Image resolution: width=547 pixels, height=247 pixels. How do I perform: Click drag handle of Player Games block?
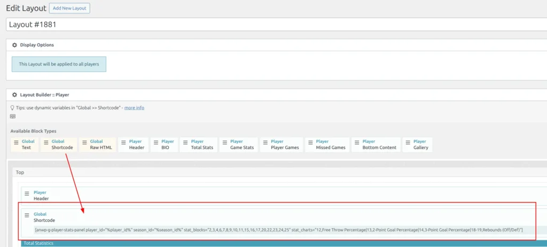[x=265, y=143]
